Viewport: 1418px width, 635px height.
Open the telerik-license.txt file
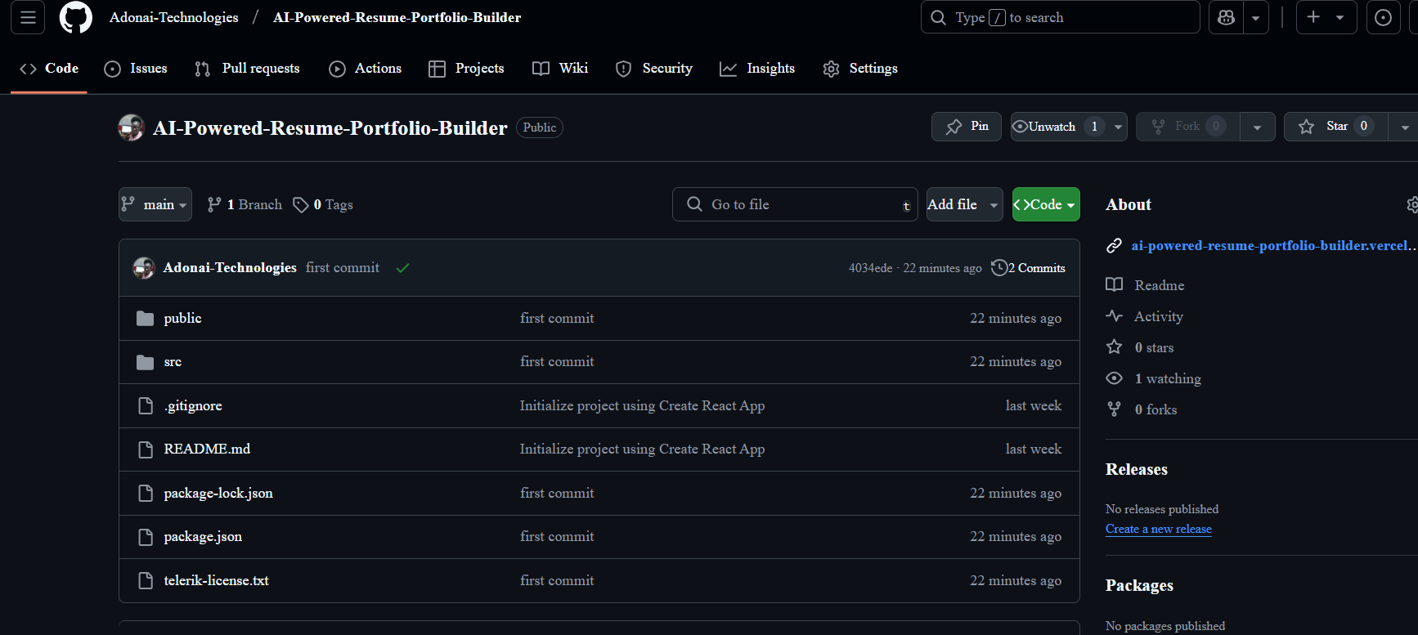[216, 581]
